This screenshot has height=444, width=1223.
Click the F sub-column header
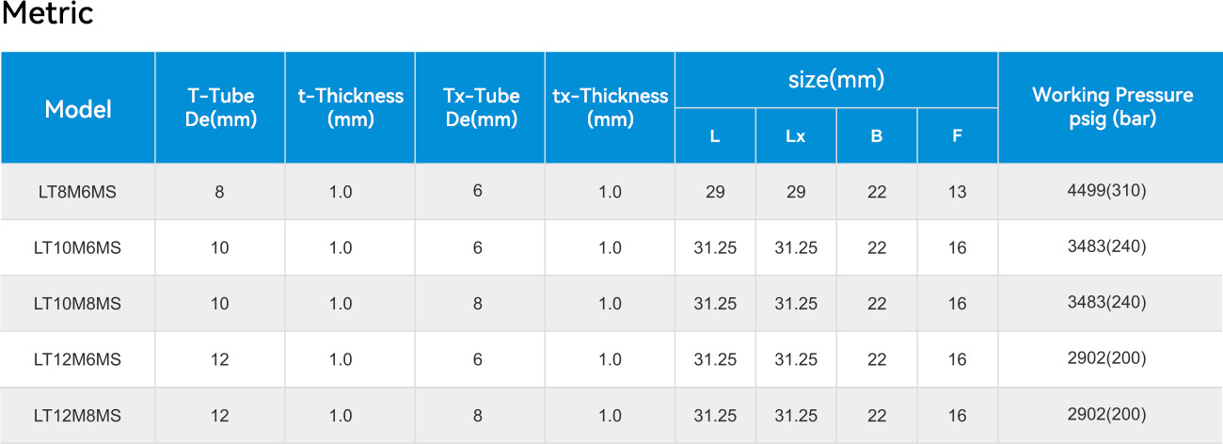(x=957, y=136)
